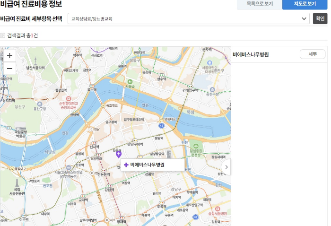Click the purple hospital map marker
The height and width of the screenshot is (226, 331).
(119, 155)
